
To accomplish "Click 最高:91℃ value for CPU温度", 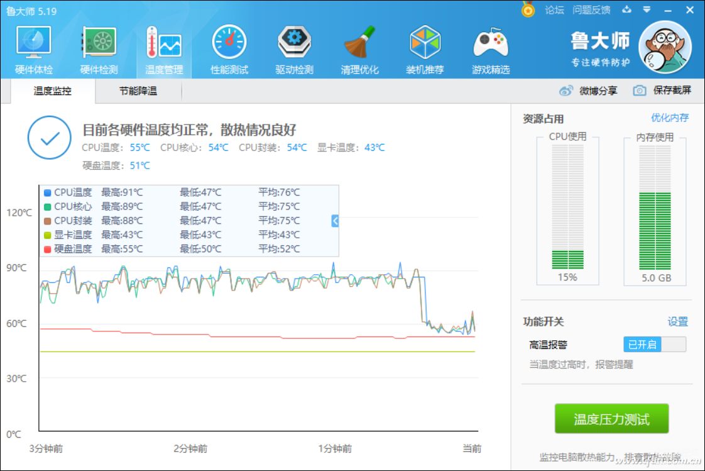I will (122, 192).
